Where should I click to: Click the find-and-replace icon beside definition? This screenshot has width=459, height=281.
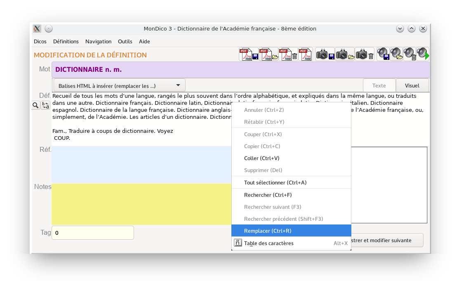pos(45,105)
